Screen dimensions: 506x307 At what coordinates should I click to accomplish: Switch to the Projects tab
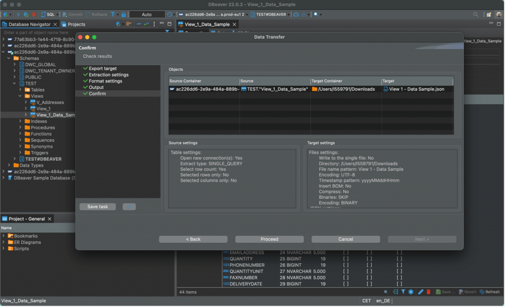coord(74,24)
